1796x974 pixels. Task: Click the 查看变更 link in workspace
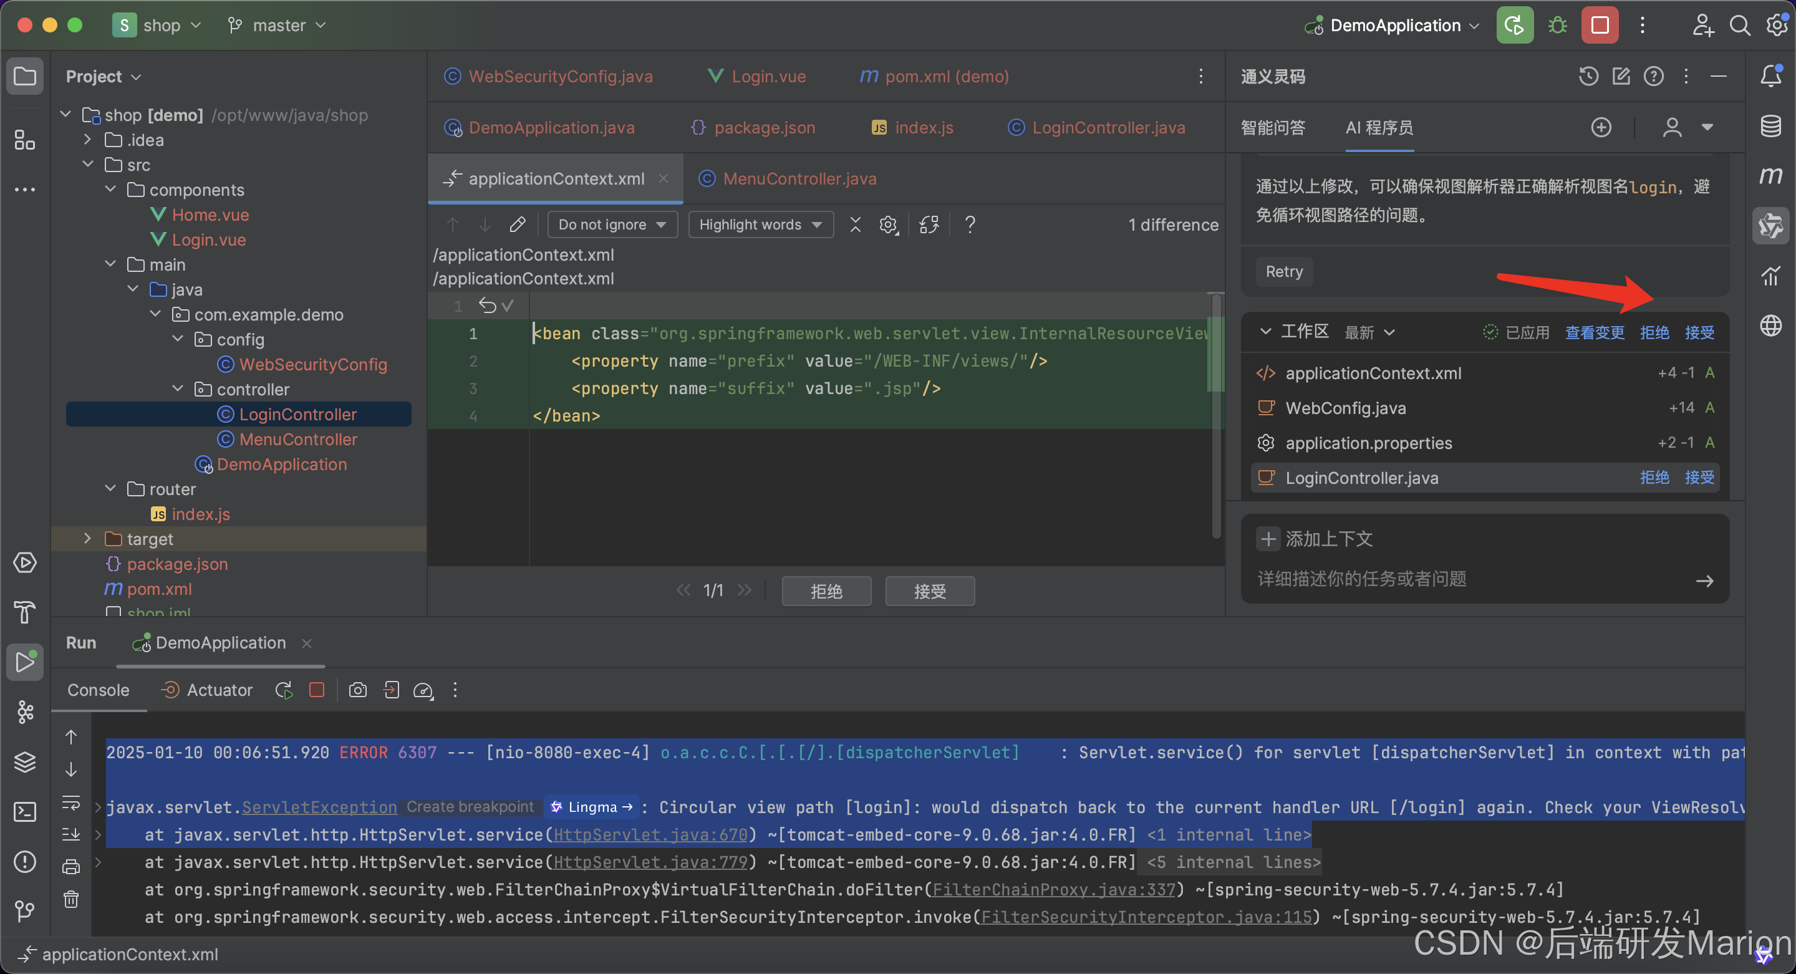[1594, 332]
